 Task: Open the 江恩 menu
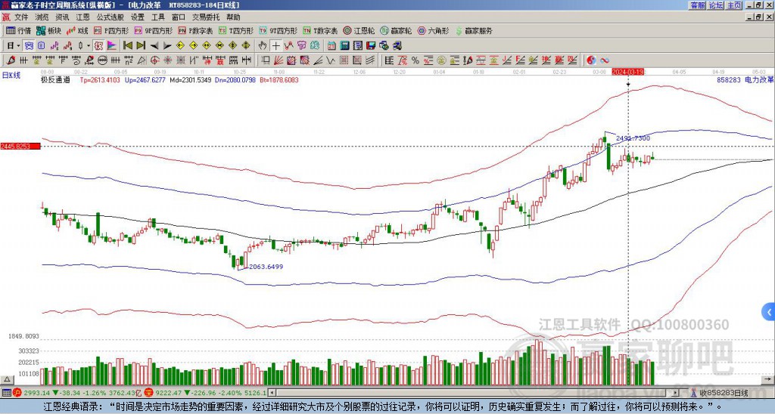82,17
